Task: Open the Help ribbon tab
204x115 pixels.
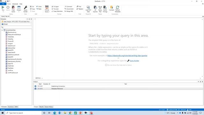Action: (x=21, y=4)
